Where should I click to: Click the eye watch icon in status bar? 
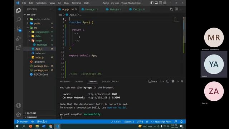click(x=33, y=122)
